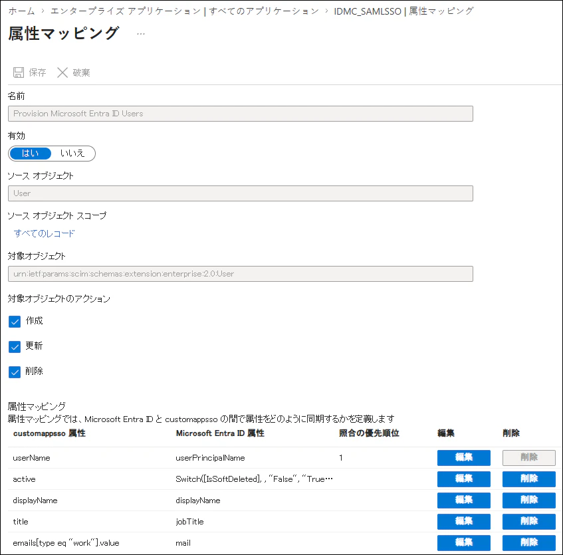The width and height of the screenshot is (563, 555).
Task: Click the mail attribute cell
Action: point(183,543)
